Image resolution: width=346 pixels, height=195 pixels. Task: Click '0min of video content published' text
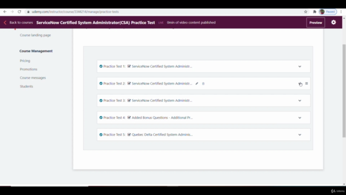coord(191,23)
